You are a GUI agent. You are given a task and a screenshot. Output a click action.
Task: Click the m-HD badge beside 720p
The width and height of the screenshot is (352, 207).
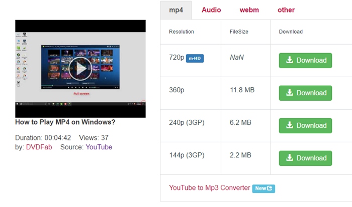pyautogui.click(x=195, y=59)
